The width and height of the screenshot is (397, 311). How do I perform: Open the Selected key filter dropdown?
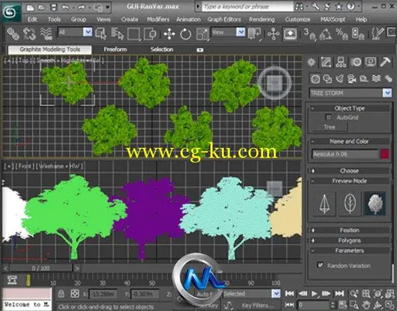(276, 293)
